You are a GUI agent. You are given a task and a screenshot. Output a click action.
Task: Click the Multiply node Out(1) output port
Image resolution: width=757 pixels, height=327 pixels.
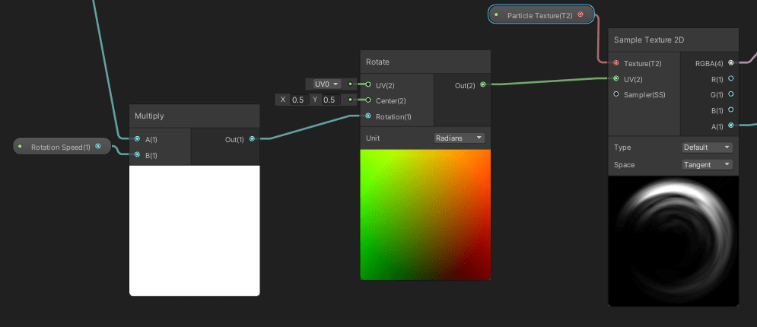(252, 139)
